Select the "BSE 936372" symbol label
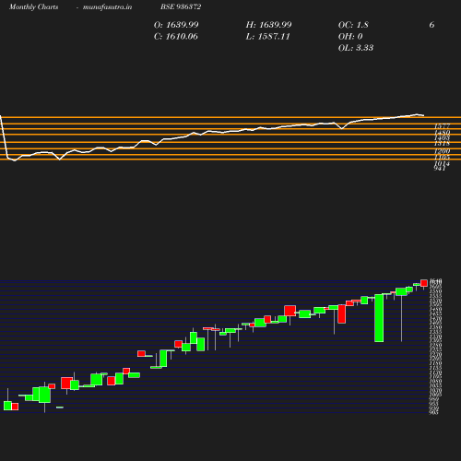This screenshot has width=461, height=461. (181, 6)
